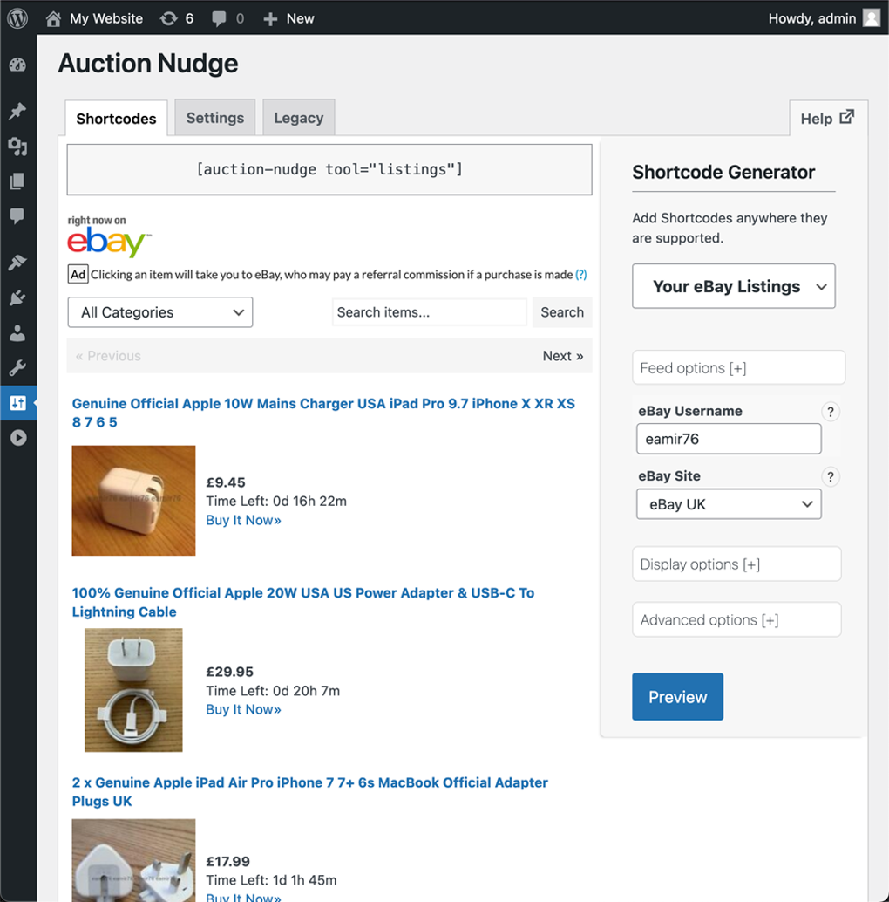Open the Users icon in the sidebar
The image size is (889, 902).
click(x=17, y=331)
